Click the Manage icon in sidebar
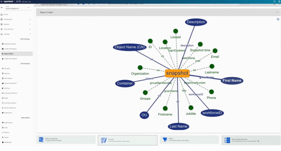Screen dimensions: 281x151 (x=2, y=34)
